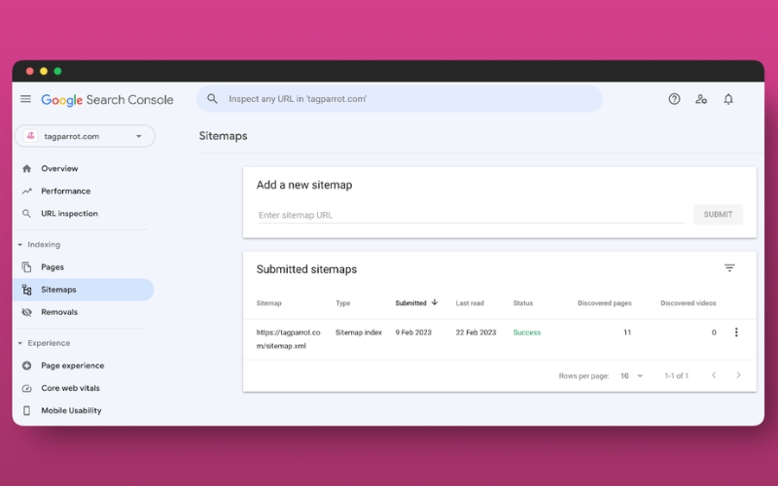
Task: Go to previous page of sitemaps
Action: point(714,375)
